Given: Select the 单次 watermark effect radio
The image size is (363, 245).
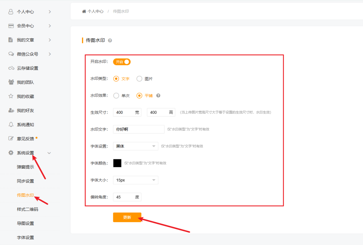Looking at the screenshot, I should point(116,96).
